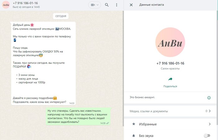Open the Медиа, ссылки и документы row

click(x=170, y=111)
